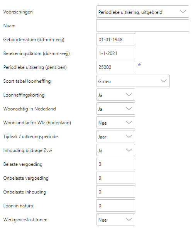This screenshot has height=232, width=193.
Task: Click the Naam text field
Action: 143,25
